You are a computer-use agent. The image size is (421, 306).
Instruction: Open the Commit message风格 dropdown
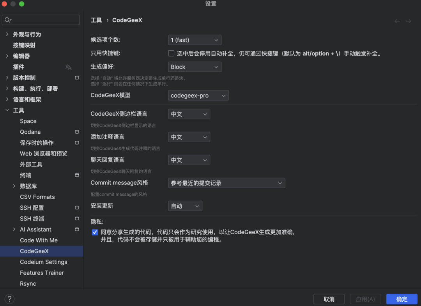226,183
